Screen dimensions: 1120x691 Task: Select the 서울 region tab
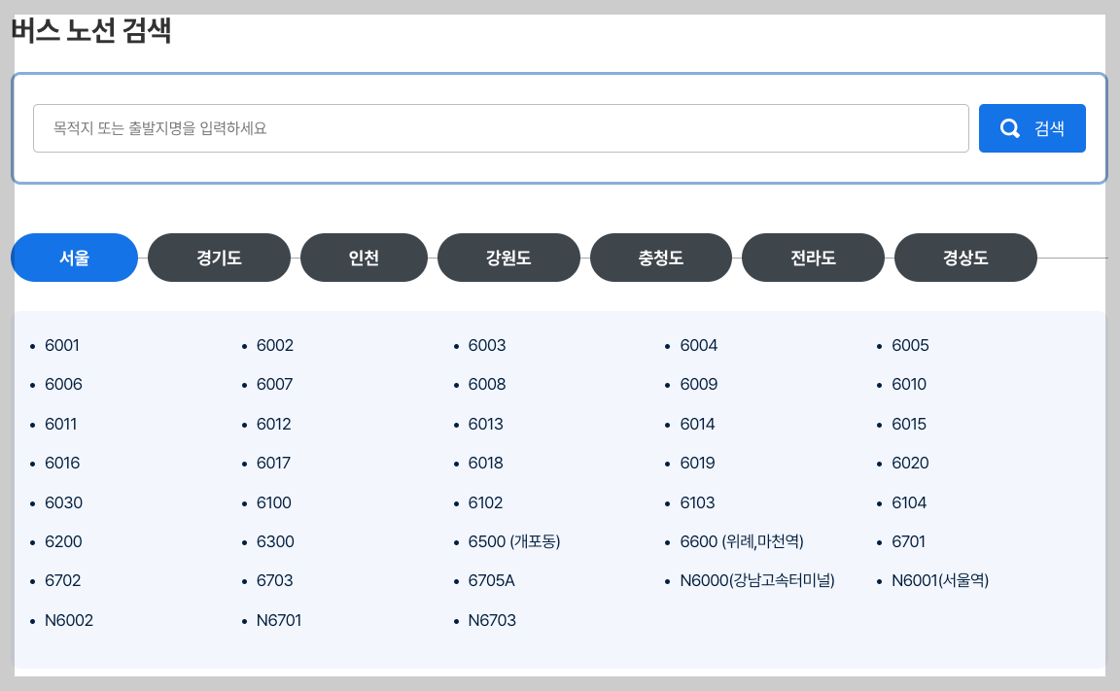coord(74,257)
